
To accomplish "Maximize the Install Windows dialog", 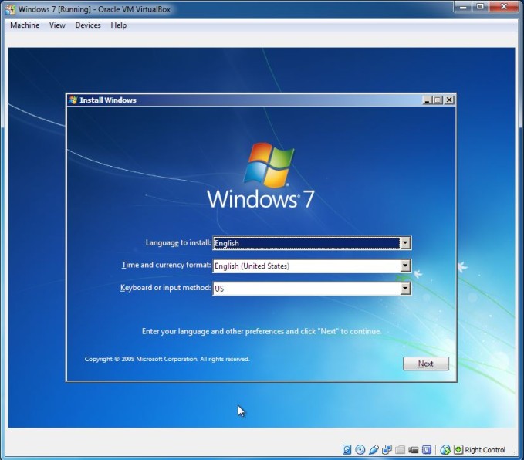I will coord(438,100).
